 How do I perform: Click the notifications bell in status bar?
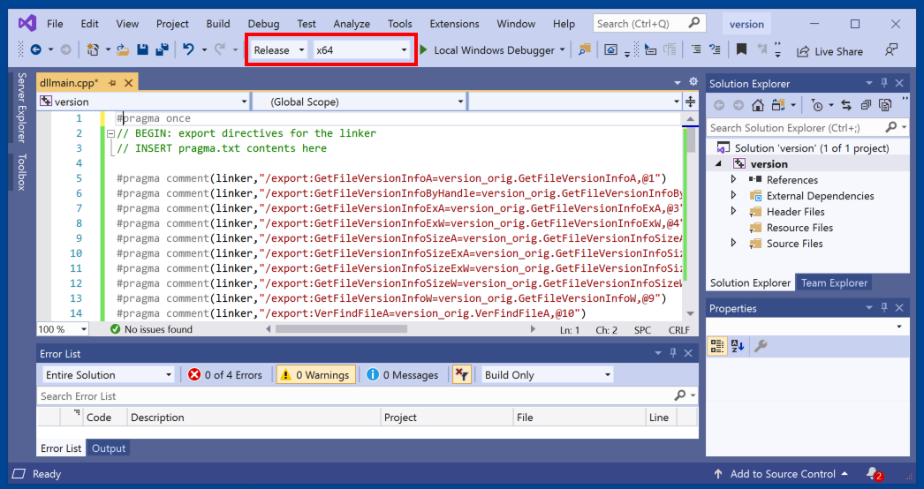coord(873,474)
